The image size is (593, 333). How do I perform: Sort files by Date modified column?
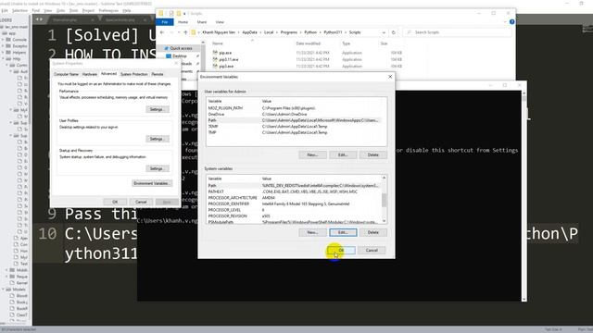click(309, 43)
